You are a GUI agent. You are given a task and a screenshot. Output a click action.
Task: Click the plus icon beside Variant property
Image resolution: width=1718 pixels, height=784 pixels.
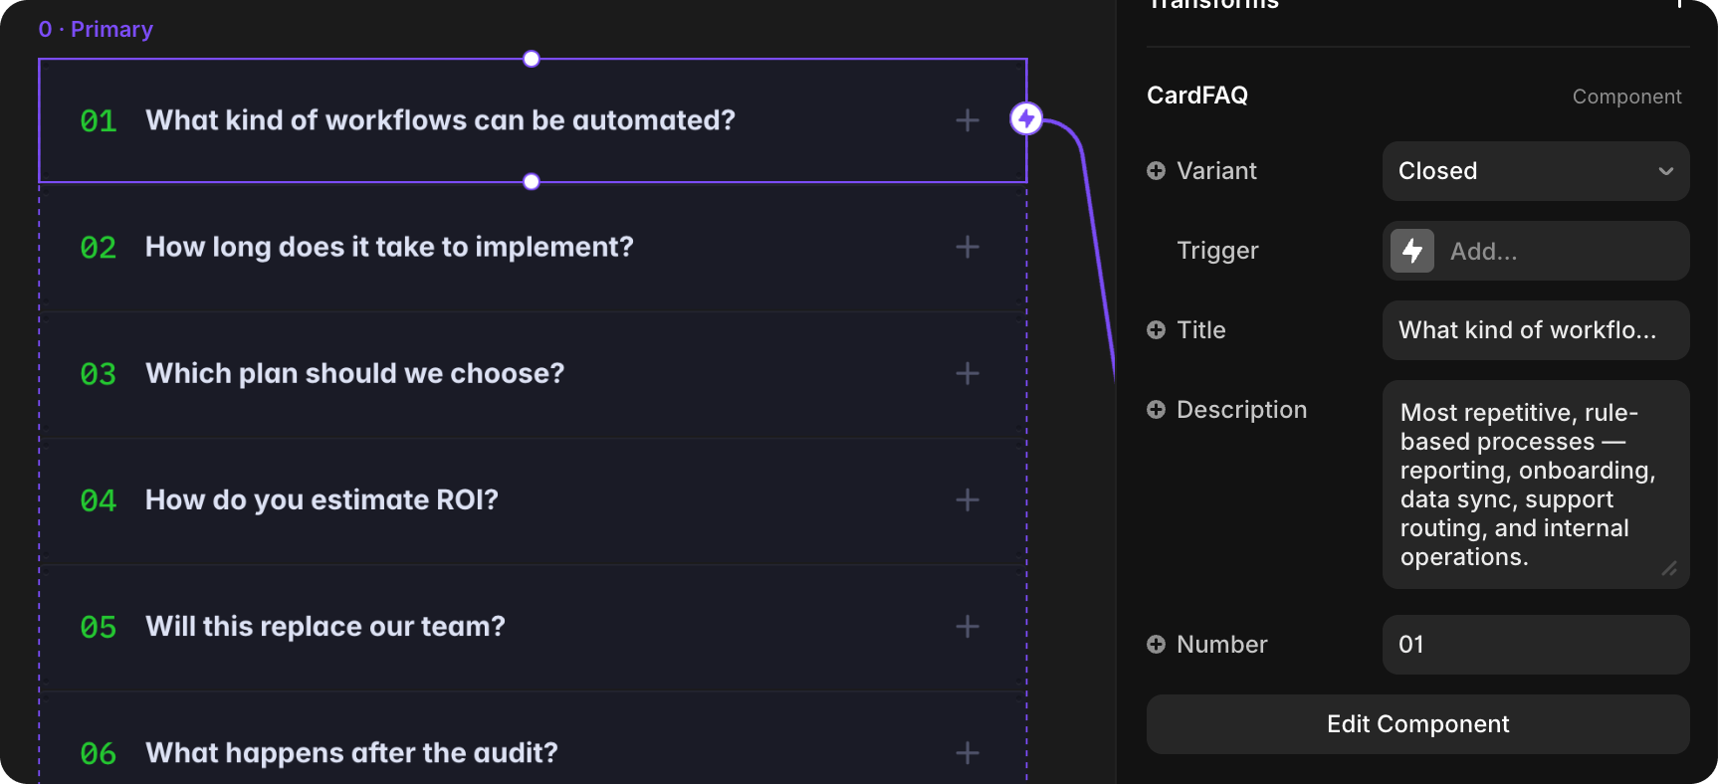pyautogui.click(x=1156, y=171)
